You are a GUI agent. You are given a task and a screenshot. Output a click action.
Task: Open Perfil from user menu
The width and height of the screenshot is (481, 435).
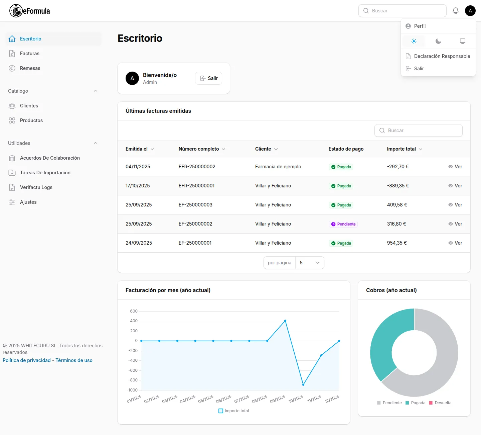tap(438, 26)
